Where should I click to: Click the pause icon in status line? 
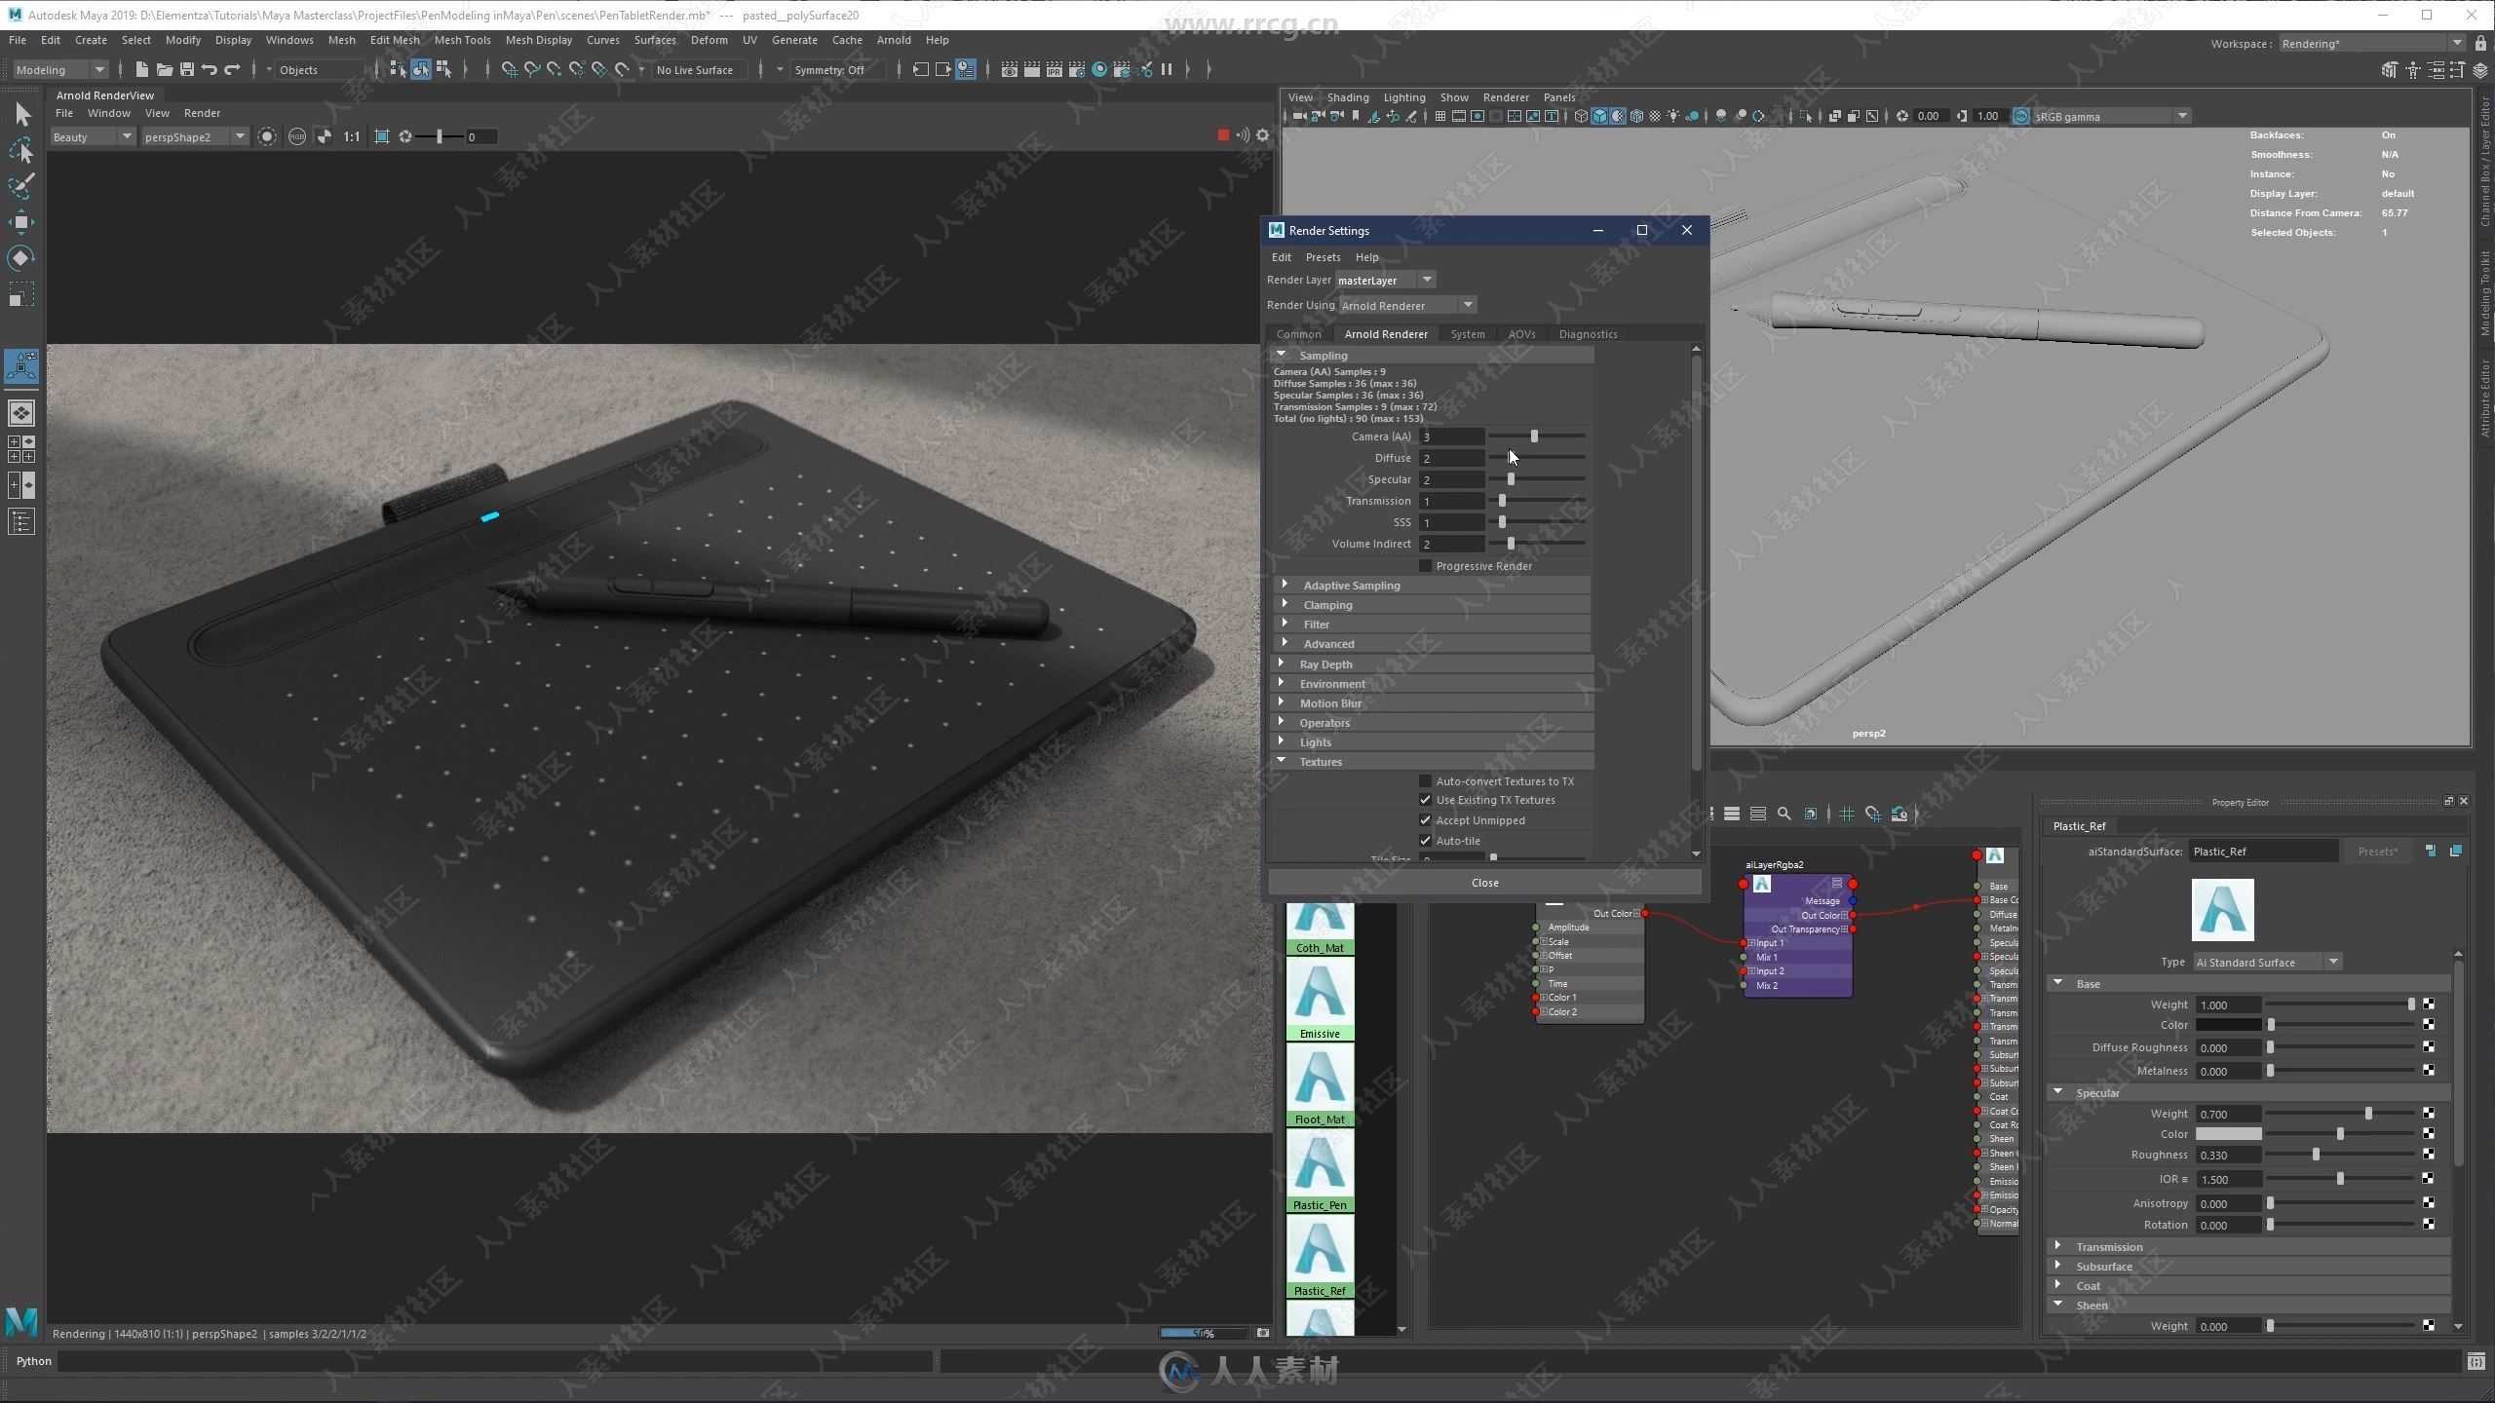pyautogui.click(x=1167, y=69)
